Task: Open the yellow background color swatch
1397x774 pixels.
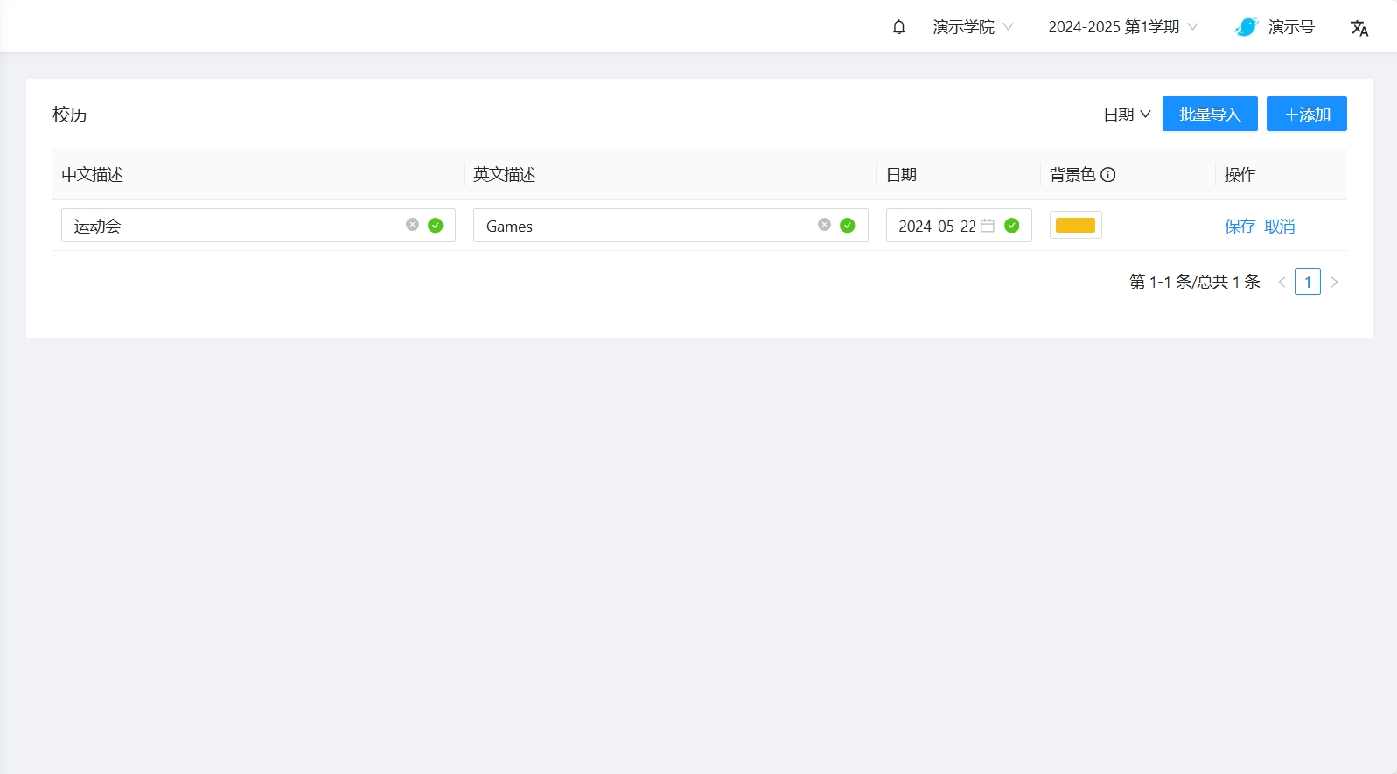Action: (1075, 226)
